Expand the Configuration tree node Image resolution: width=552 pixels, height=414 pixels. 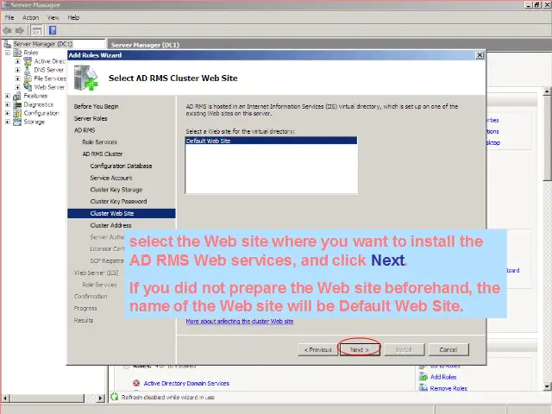(8, 113)
